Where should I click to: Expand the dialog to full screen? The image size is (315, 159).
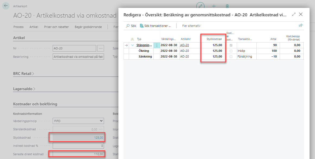click(x=294, y=14)
